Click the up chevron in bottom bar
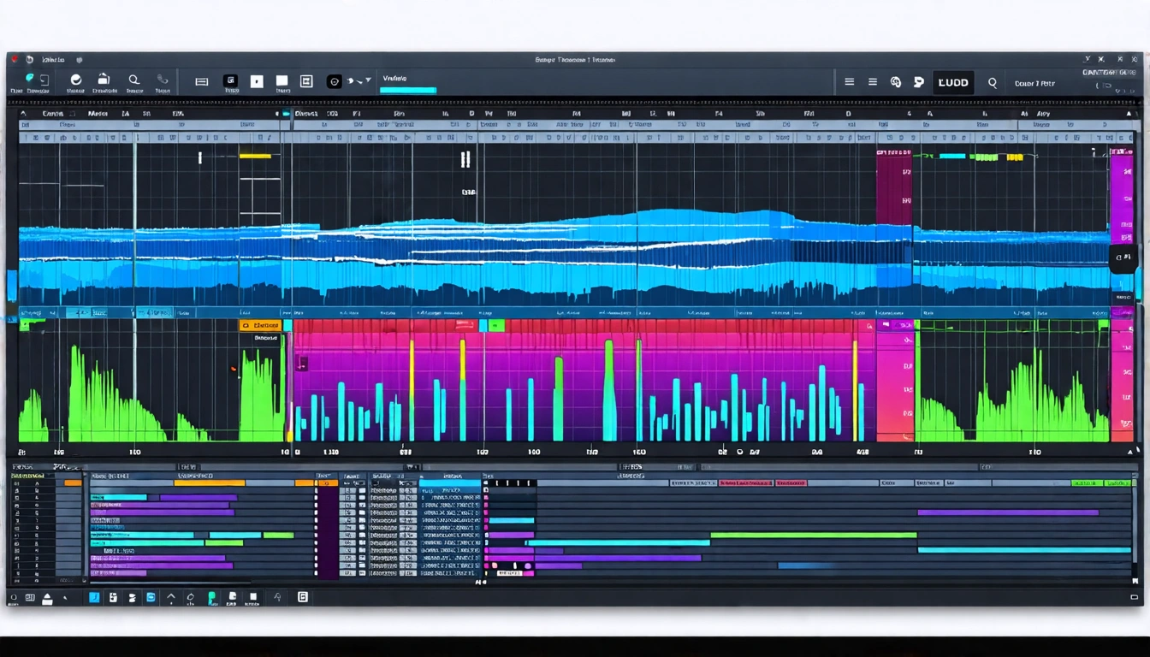 tap(171, 597)
